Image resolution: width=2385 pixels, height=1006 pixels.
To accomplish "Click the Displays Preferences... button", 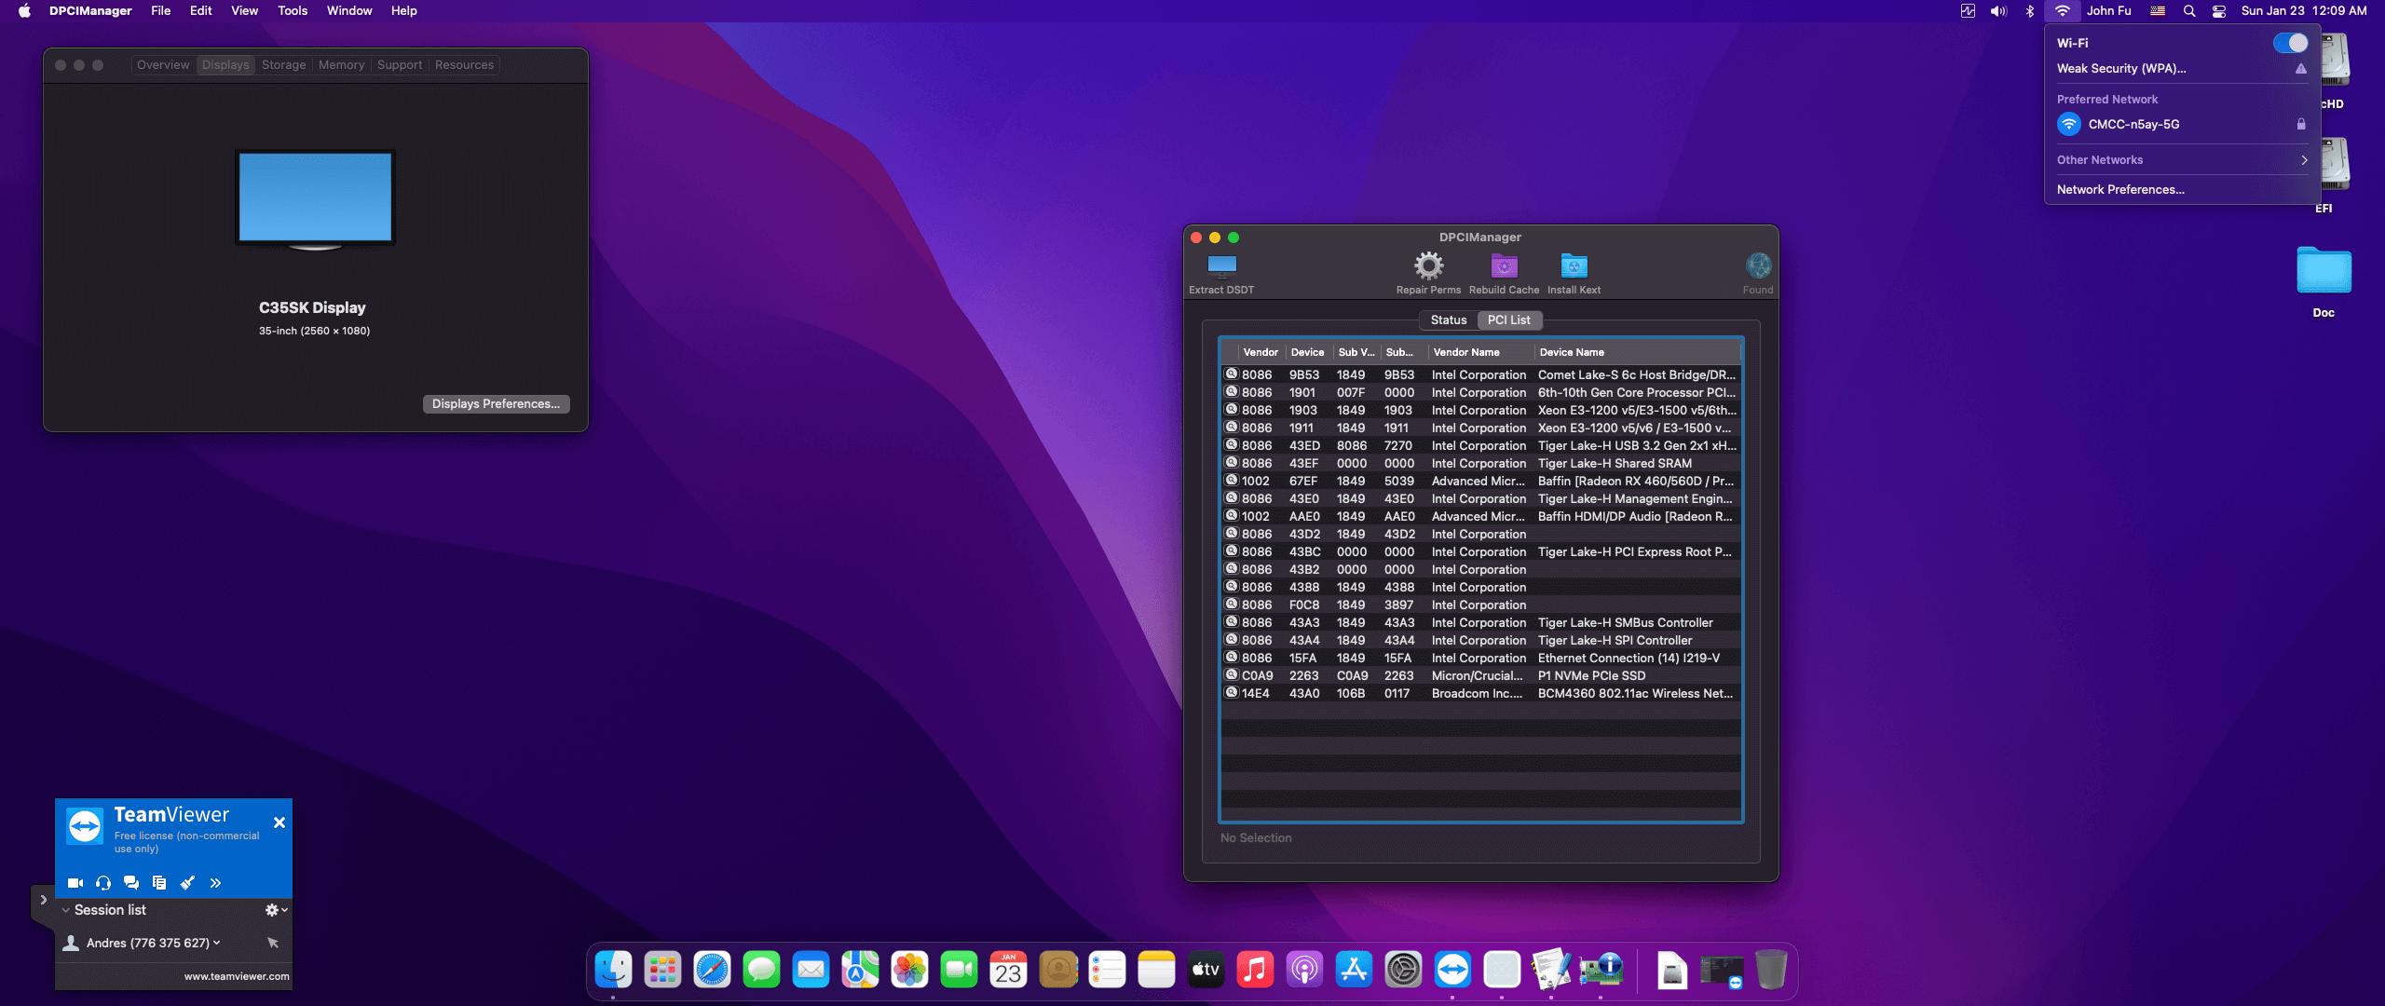I will pos(496,403).
